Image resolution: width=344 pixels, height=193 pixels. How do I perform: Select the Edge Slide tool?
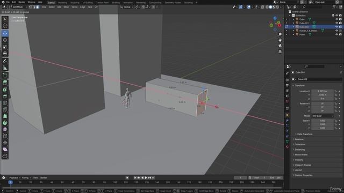[5, 136]
